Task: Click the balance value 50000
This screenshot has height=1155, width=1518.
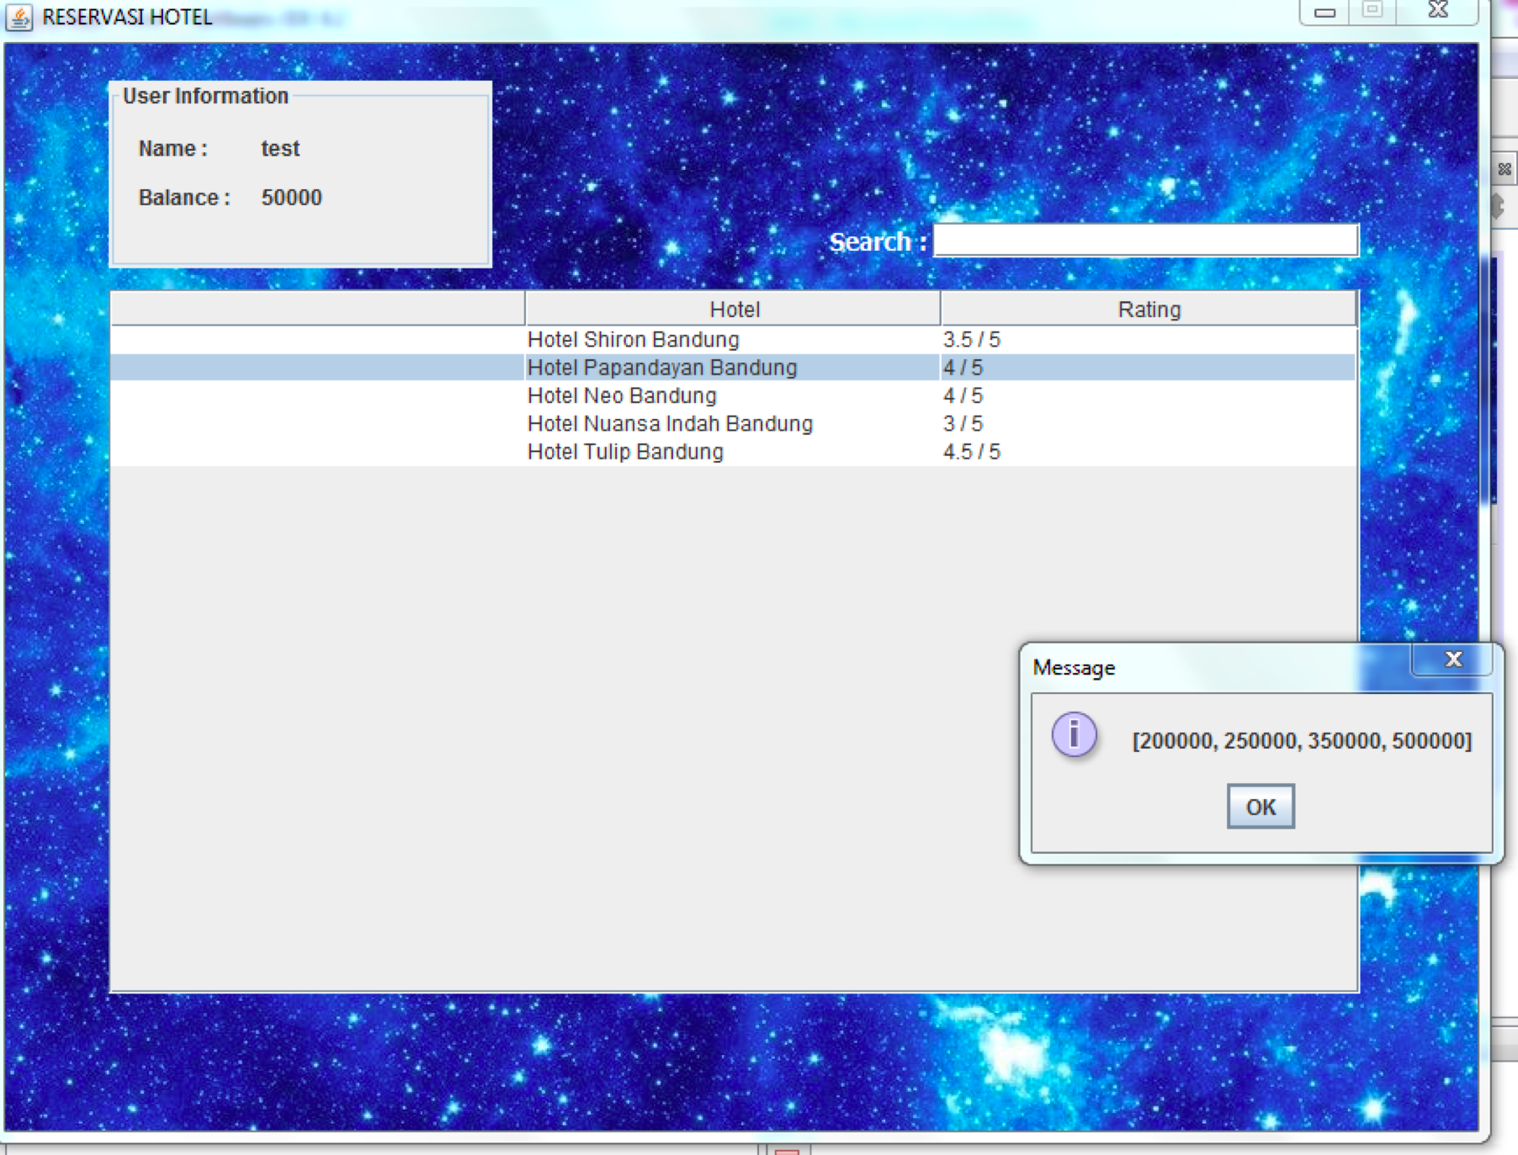Action: point(291,198)
